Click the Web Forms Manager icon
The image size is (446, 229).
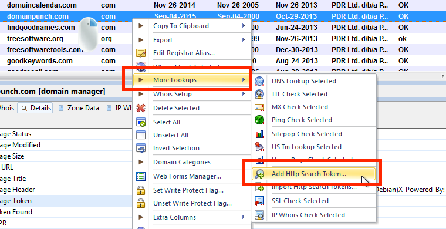tap(141, 176)
